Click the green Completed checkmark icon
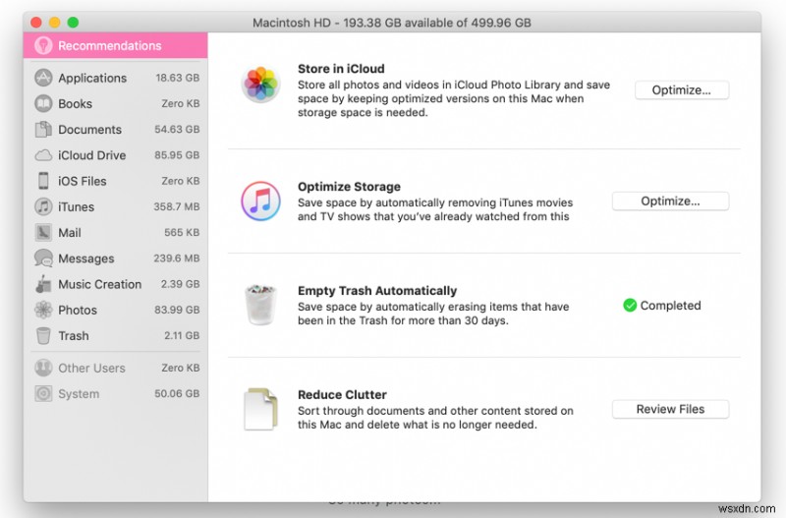Screen dimensions: 786x518 [630, 305]
